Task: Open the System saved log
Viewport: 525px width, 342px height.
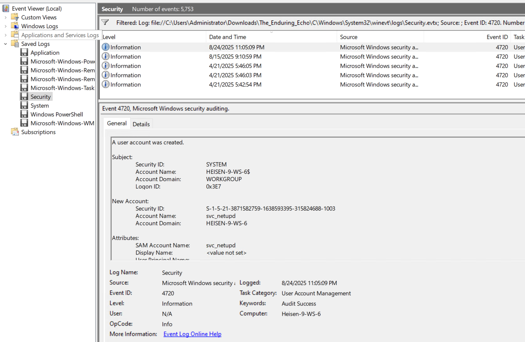Action: coord(40,106)
